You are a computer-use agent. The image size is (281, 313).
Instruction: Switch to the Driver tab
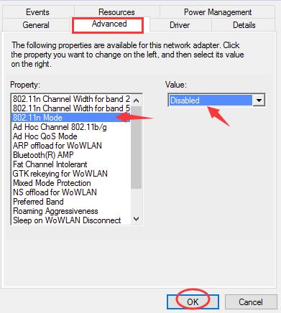click(x=180, y=25)
